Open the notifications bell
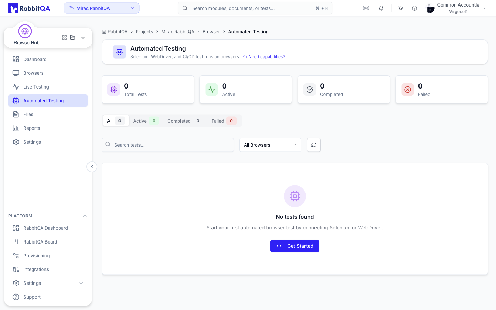 [381, 8]
